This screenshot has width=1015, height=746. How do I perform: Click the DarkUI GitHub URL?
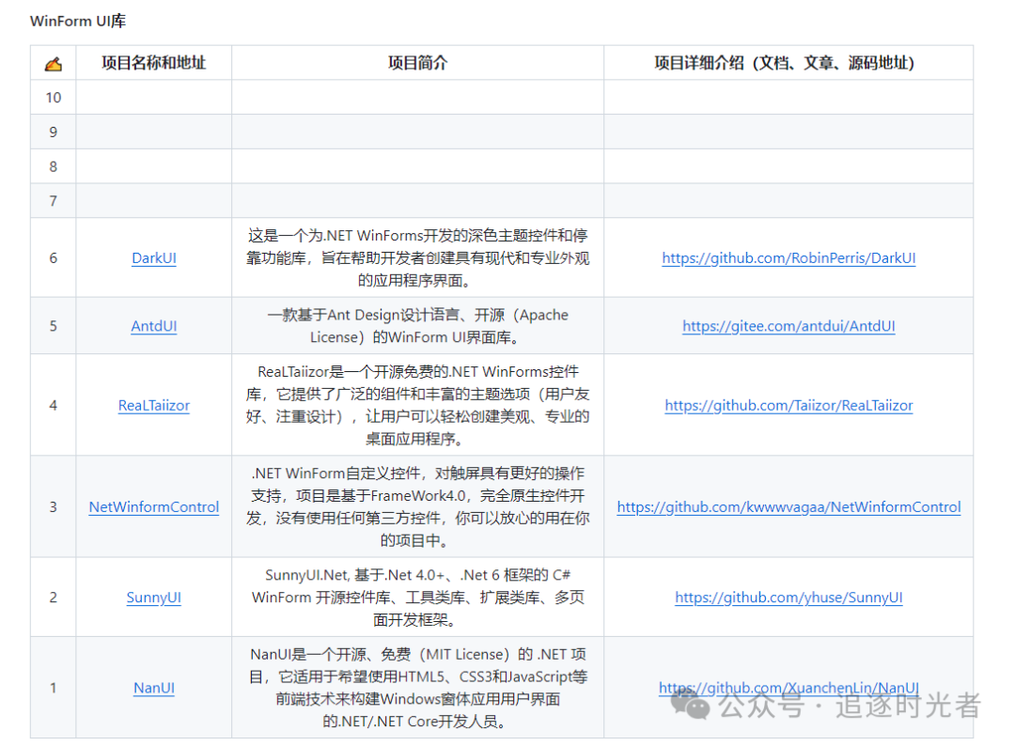(x=789, y=257)
